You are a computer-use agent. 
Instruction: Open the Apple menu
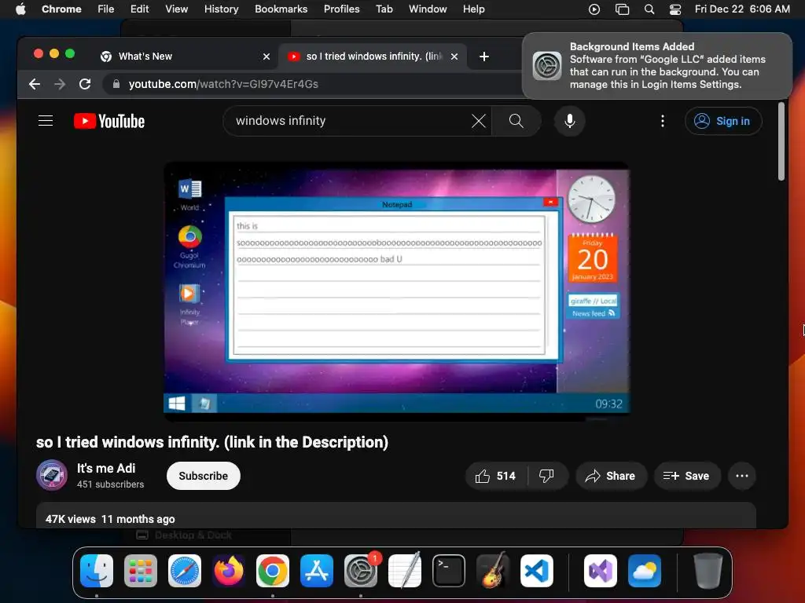click(20, 9)
